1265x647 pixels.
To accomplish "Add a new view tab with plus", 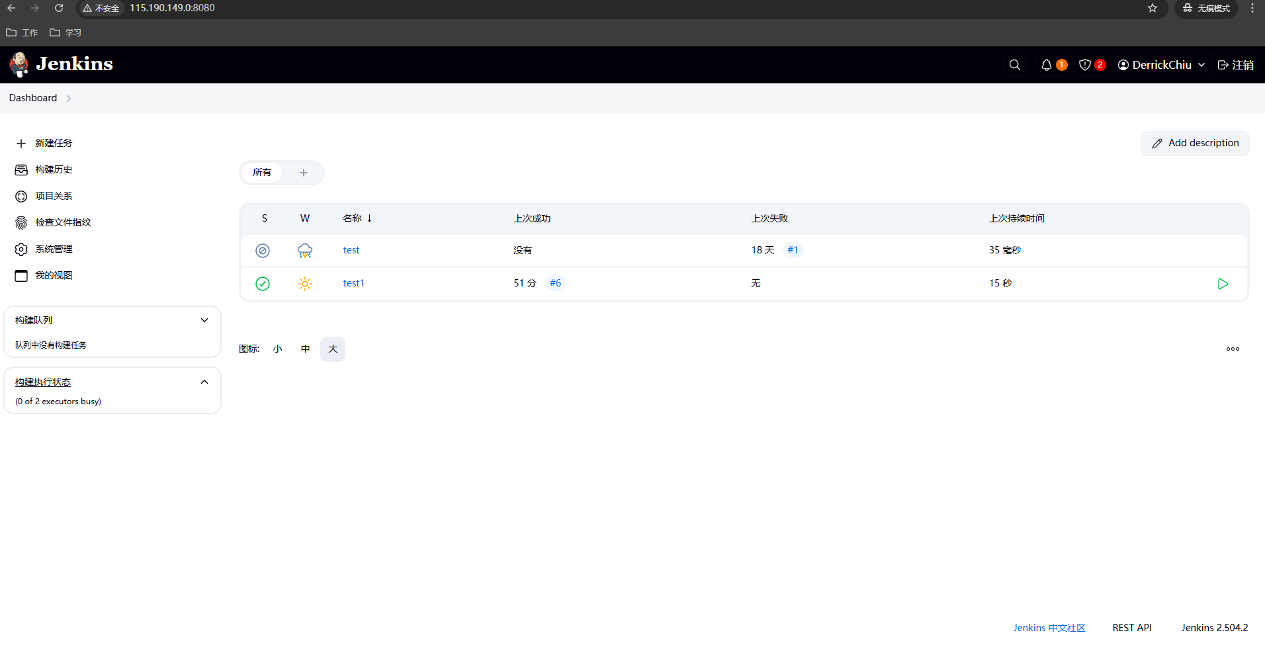I will [x=304, y=173].
